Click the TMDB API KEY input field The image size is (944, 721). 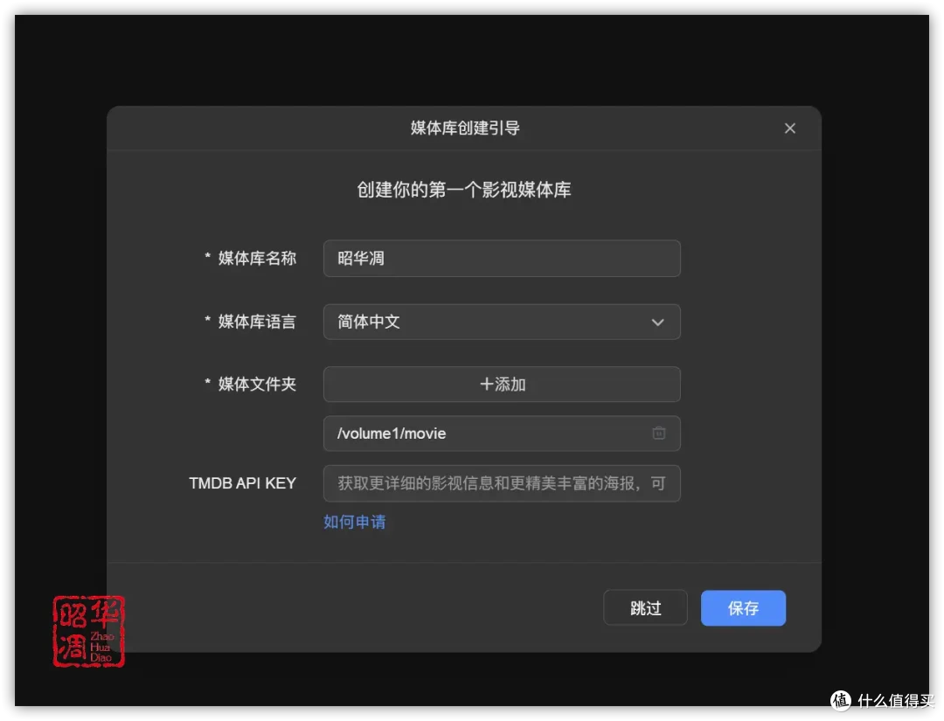tap(502, 483)
